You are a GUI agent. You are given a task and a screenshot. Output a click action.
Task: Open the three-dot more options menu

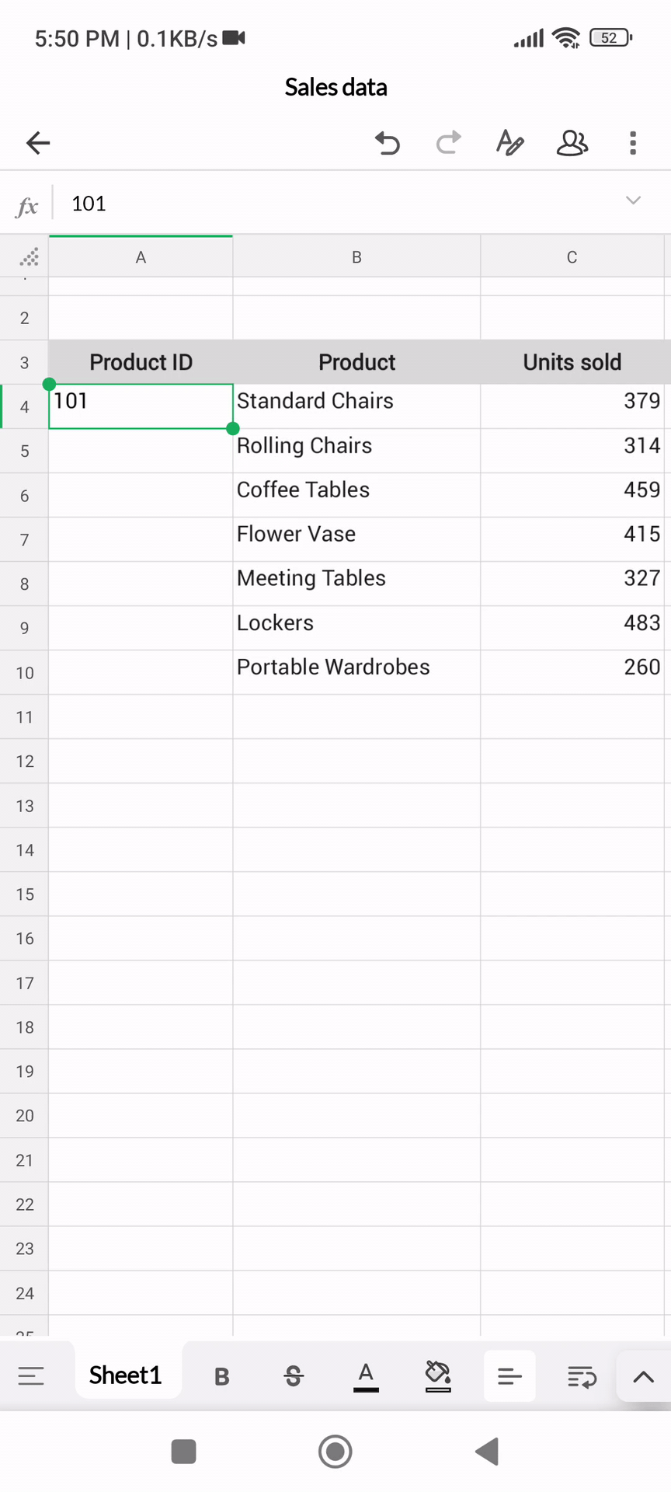pyautogui.click(x=633, y=143)
